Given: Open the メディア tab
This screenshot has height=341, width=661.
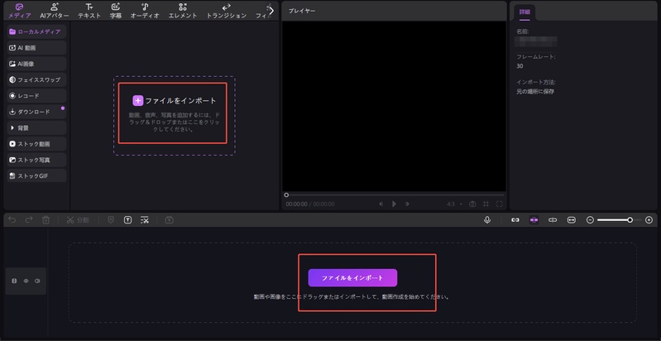Looking at the screenshot, I should [20, 11].
